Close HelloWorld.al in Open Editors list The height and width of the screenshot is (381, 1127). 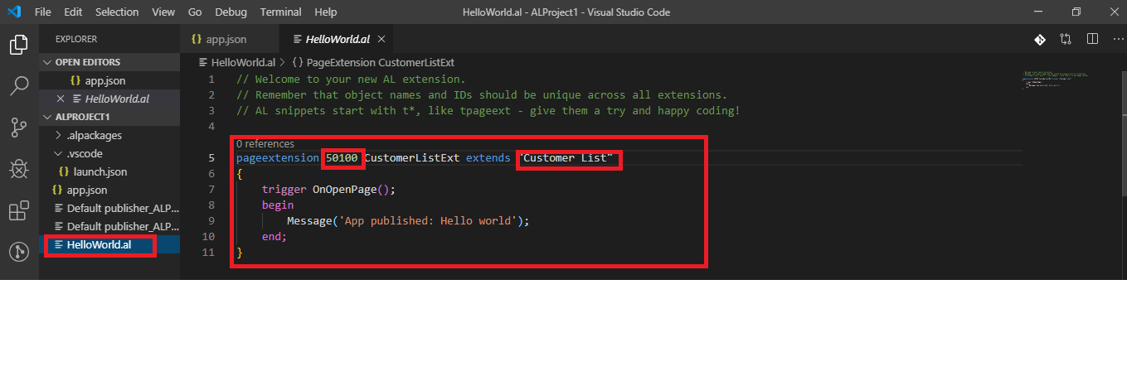tap(60, 99)
